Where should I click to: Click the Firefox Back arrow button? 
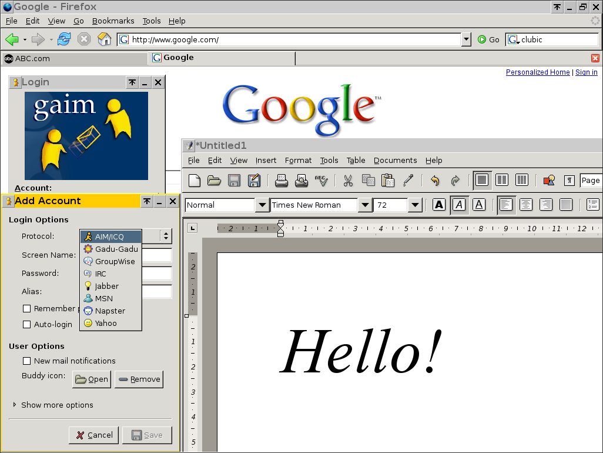[12, 39]
